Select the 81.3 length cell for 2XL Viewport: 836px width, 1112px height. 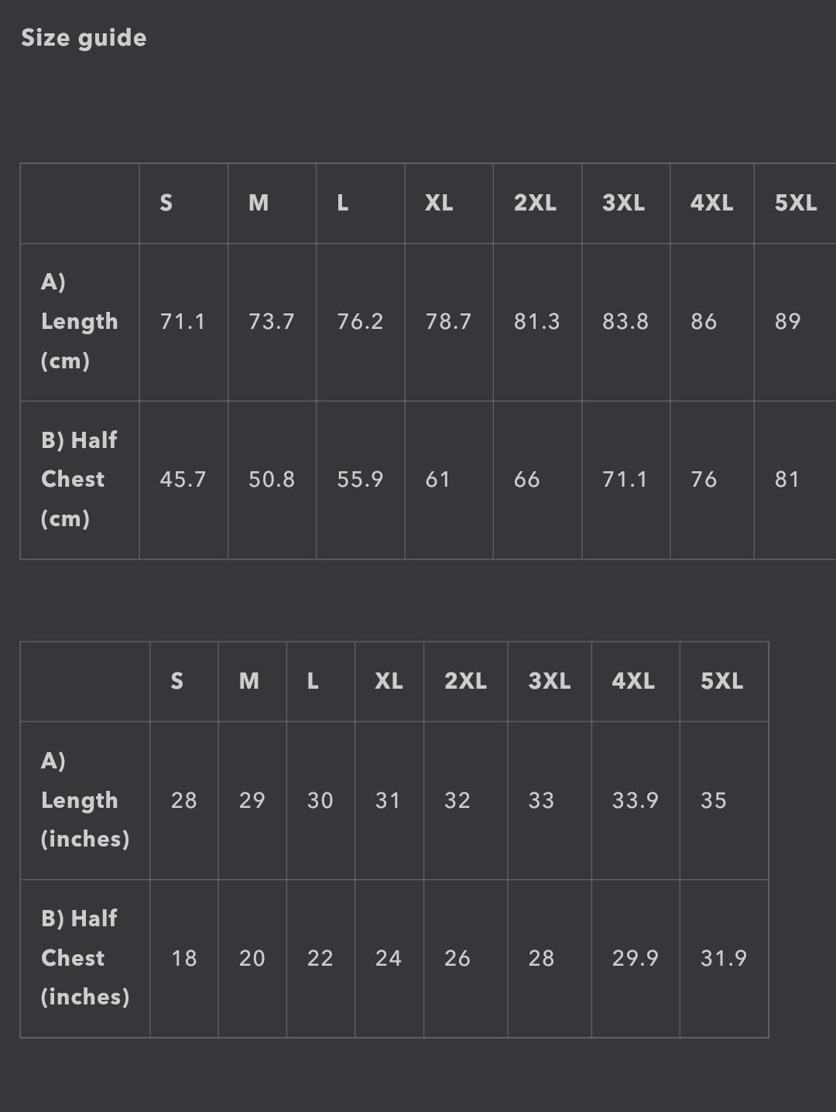[x=536, y=321]
